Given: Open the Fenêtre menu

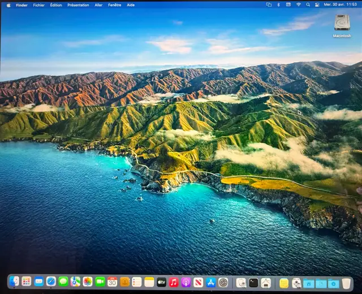Looking at the screenshot, I should 114,5.
